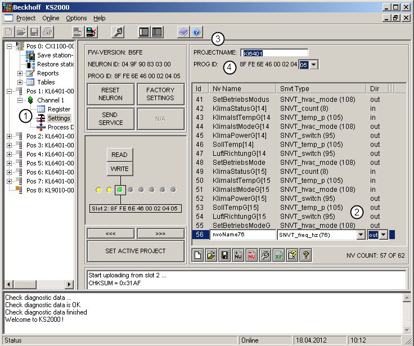Click the disconnect computer icon with red X
This screenshot has height=346, width=414.
(x=91, y=32)
